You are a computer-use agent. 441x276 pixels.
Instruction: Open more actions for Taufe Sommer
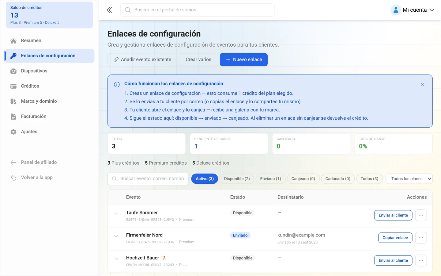421,215
